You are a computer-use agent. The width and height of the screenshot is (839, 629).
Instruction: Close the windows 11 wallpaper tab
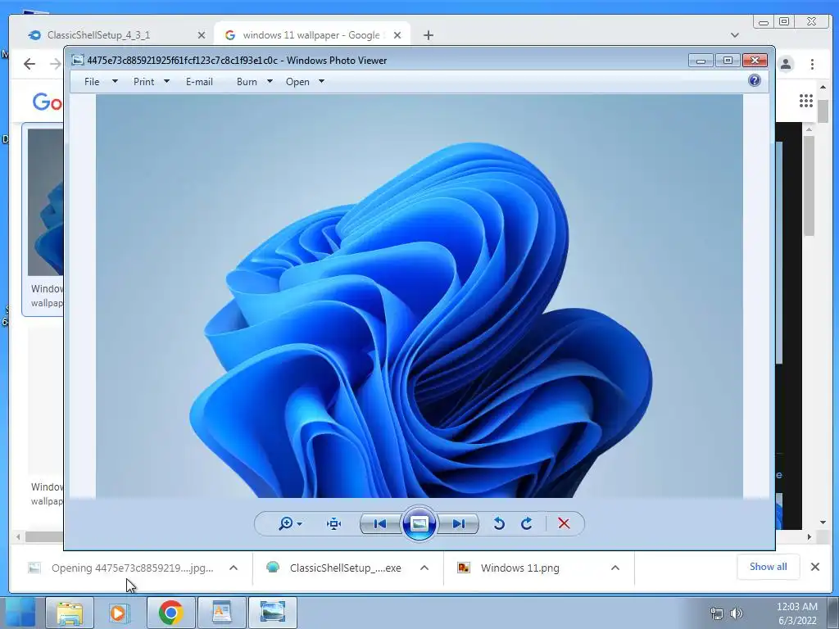coord(397,35)
